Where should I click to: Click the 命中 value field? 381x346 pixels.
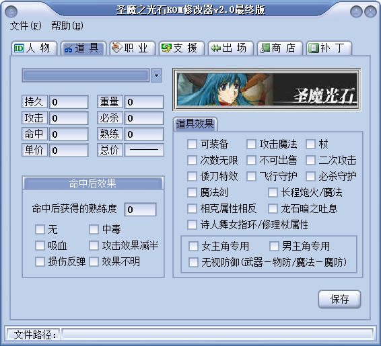point(69,134)
